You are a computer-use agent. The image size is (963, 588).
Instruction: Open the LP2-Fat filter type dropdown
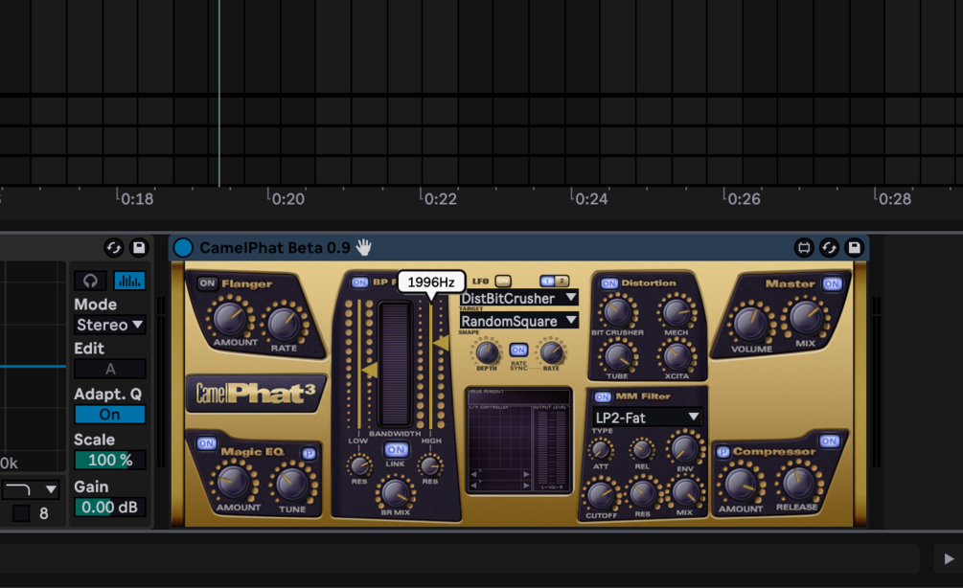pyautogui.click(x=647, y=418)
